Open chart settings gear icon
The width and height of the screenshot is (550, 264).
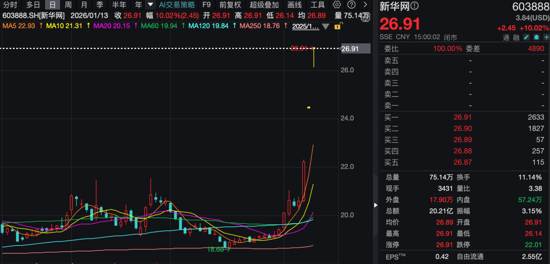(x=337, y=5)
